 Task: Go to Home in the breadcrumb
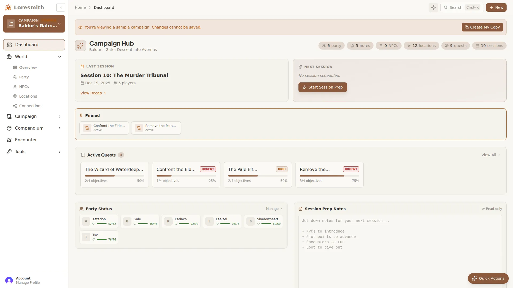80,7
